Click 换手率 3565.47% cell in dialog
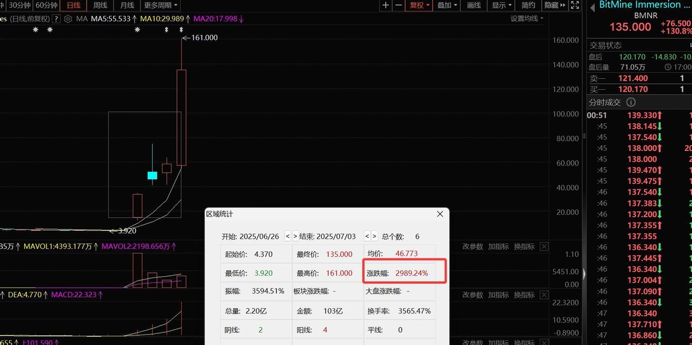 [x=399, y=310]
